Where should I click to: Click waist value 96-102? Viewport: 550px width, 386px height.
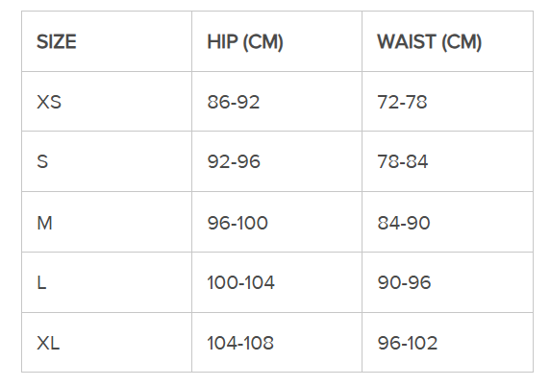(408, 343)
